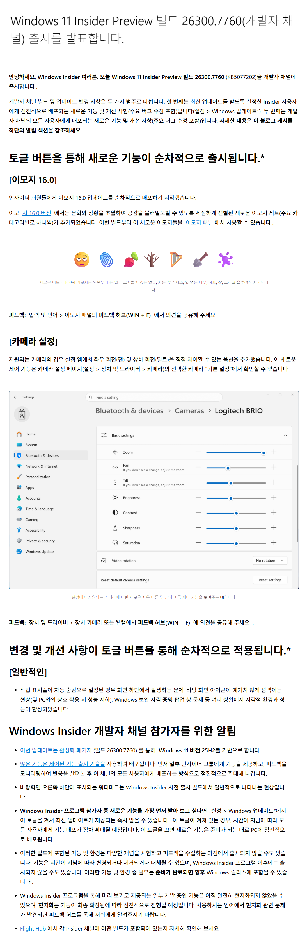This screenshot has height=941, width=307.
Task: Collapse the Basic settings section chevron
Action: click(285, 435)
